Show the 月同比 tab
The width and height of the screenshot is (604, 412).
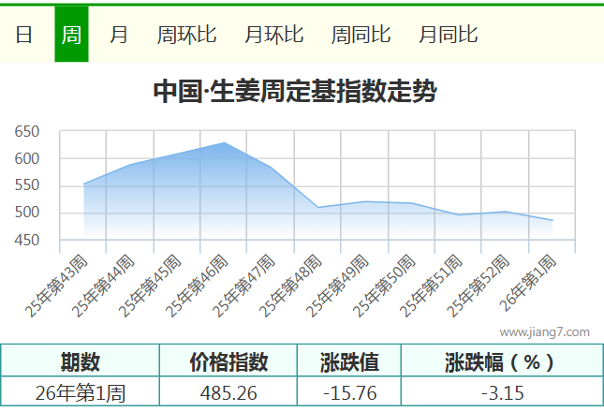[x=448, y=35]
